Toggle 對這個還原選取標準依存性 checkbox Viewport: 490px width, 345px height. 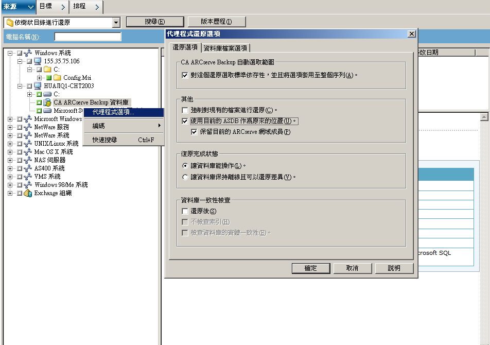coord(185,75)
